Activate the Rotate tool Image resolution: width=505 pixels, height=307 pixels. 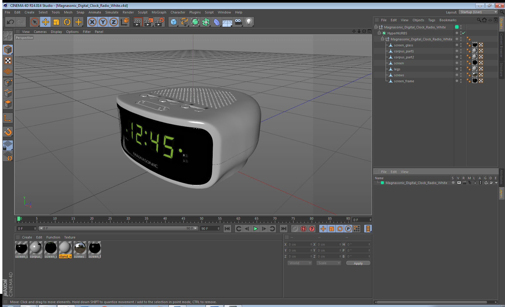67,22
